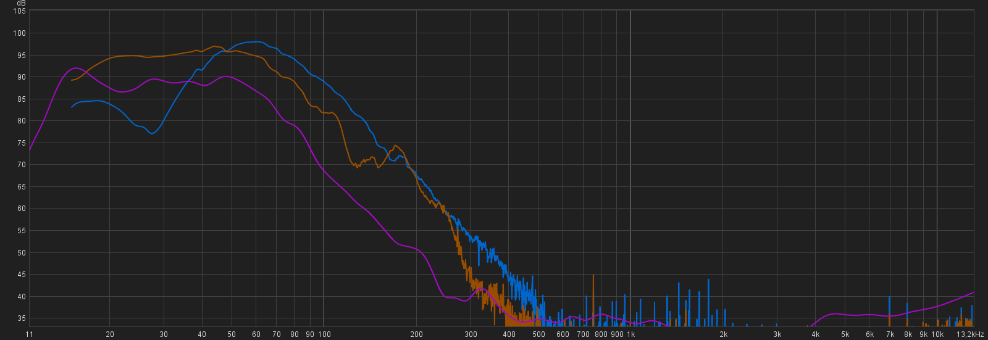
Task: Select the 70 dB vertical axis label
Action: click(x=22, y=165)
